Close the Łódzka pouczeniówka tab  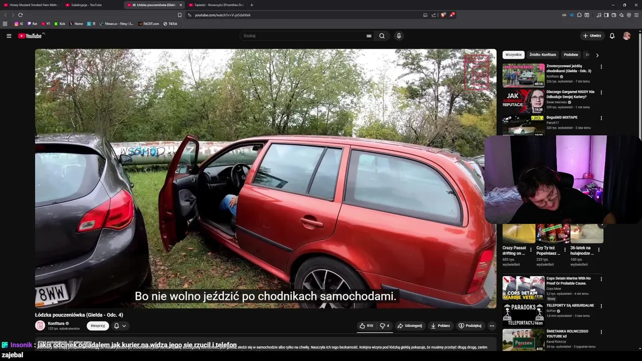click(x=181, y=5)
